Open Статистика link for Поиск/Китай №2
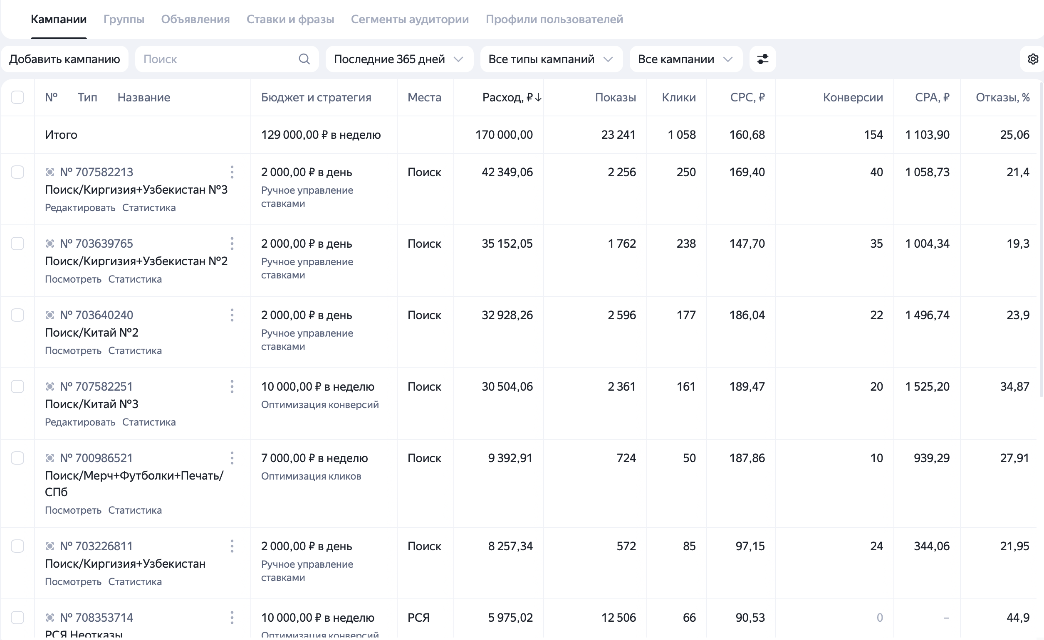This screenshot has height=640, width=1044. pos(135,351)
